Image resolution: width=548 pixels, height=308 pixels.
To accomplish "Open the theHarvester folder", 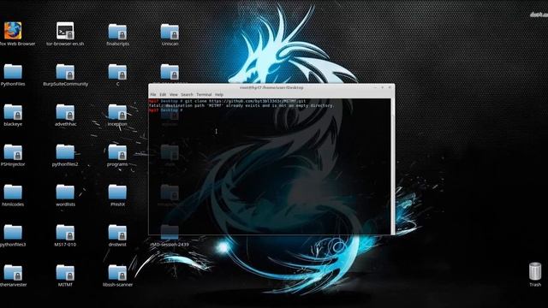I will pos(13,272).
